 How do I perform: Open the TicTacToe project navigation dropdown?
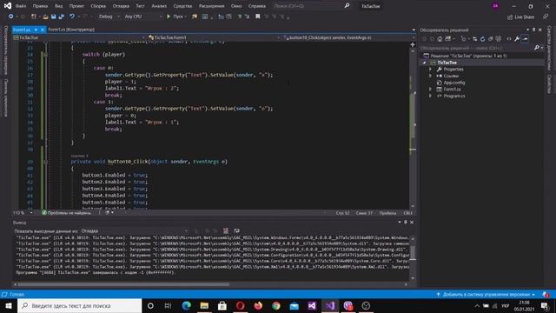pos(79,37)
